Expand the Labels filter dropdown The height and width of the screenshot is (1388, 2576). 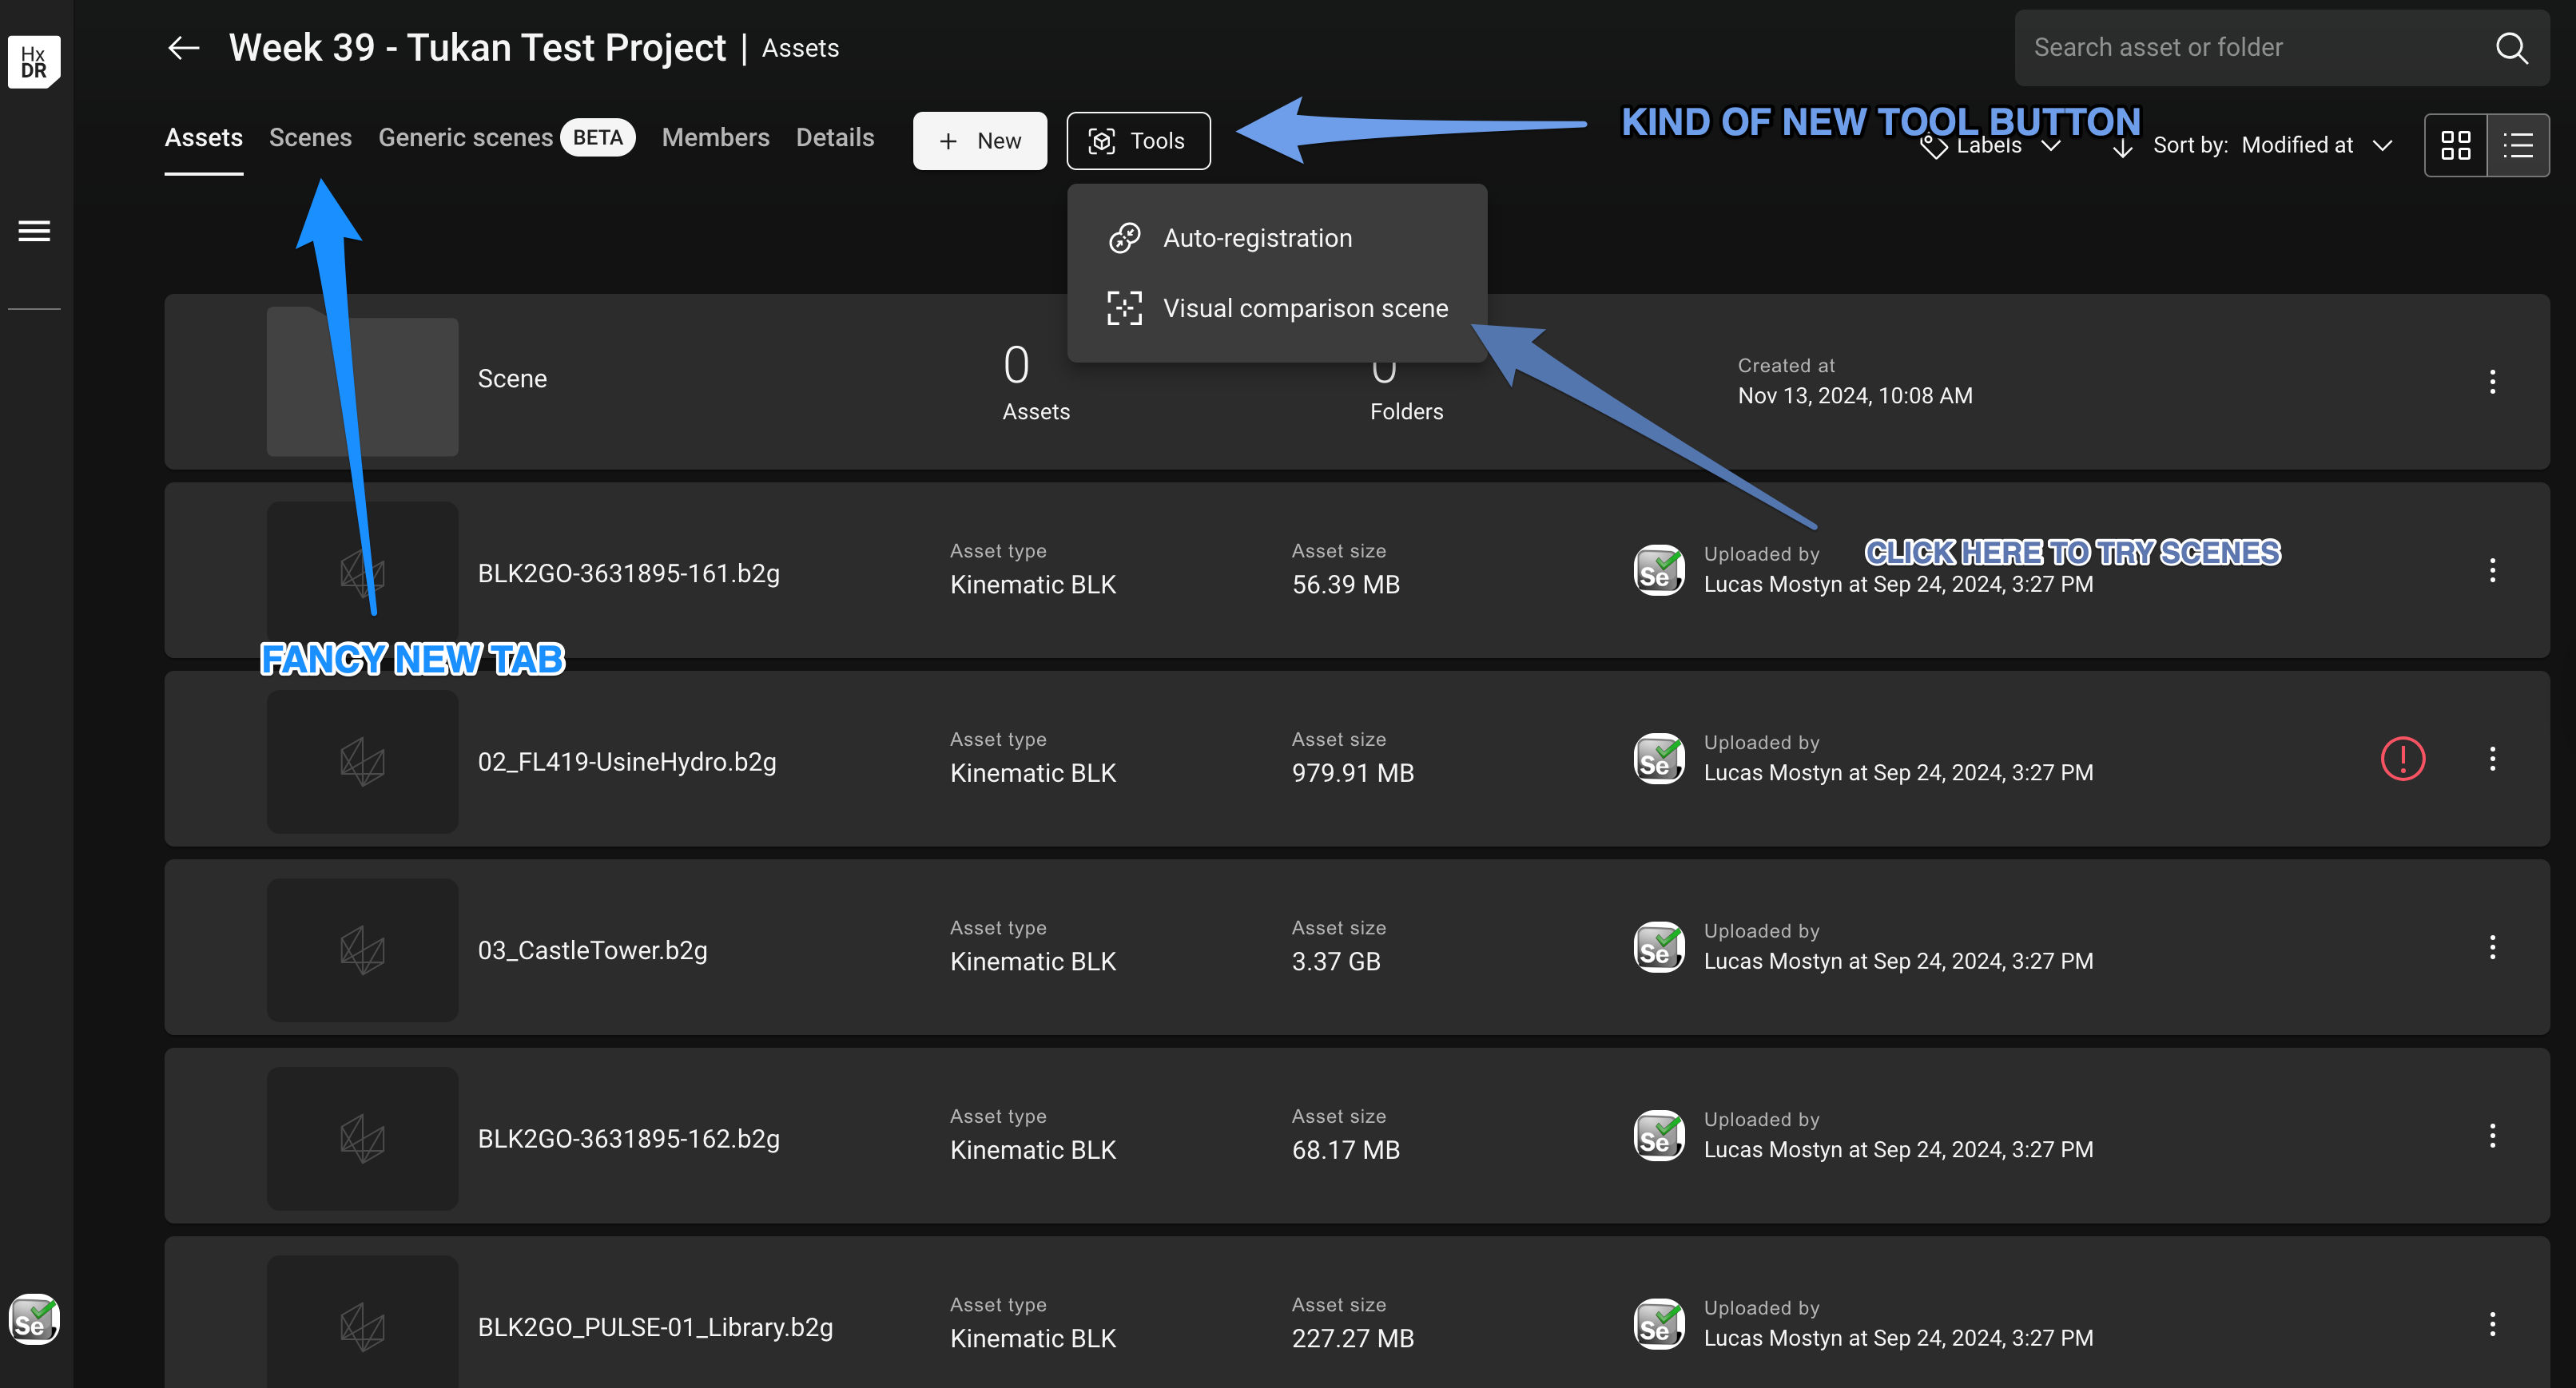1990,146
